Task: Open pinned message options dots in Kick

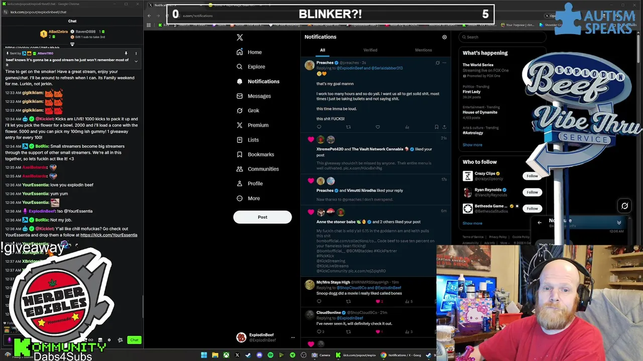Action: 136,53
